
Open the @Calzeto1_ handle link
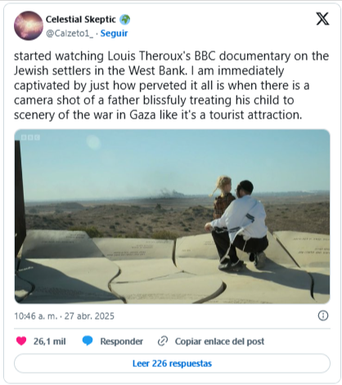point(70,34)
